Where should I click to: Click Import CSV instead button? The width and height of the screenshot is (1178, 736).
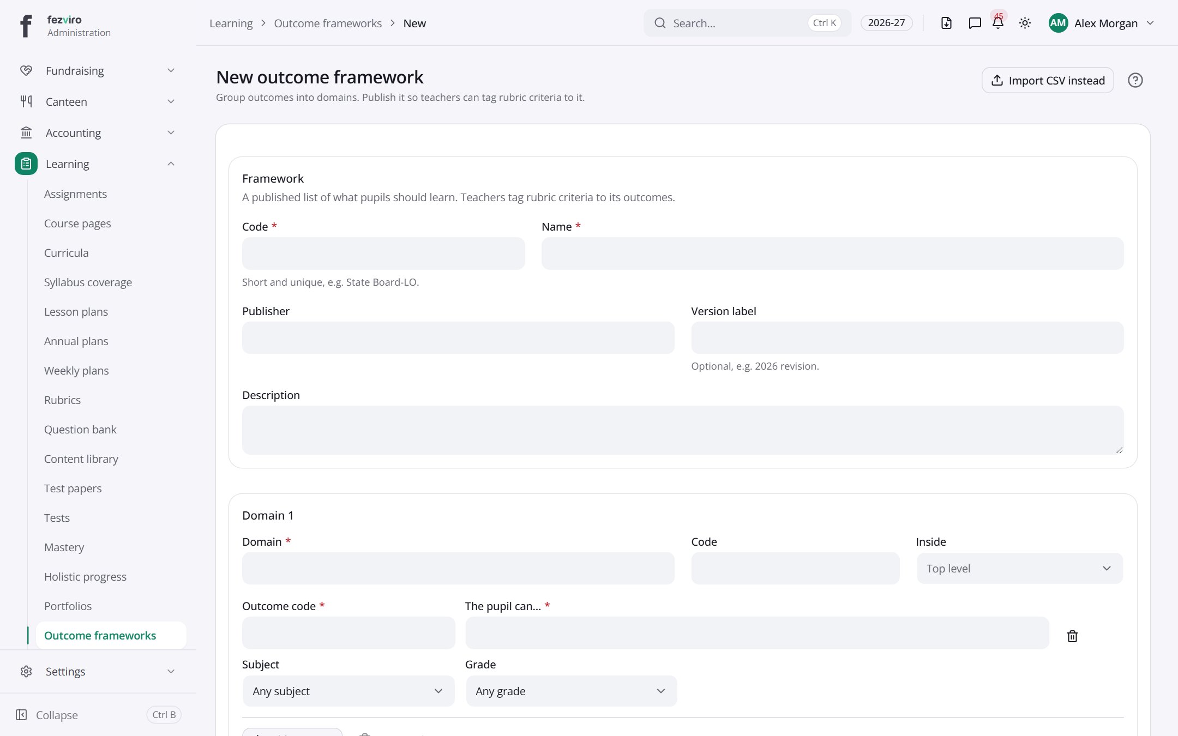point(1048,80)
